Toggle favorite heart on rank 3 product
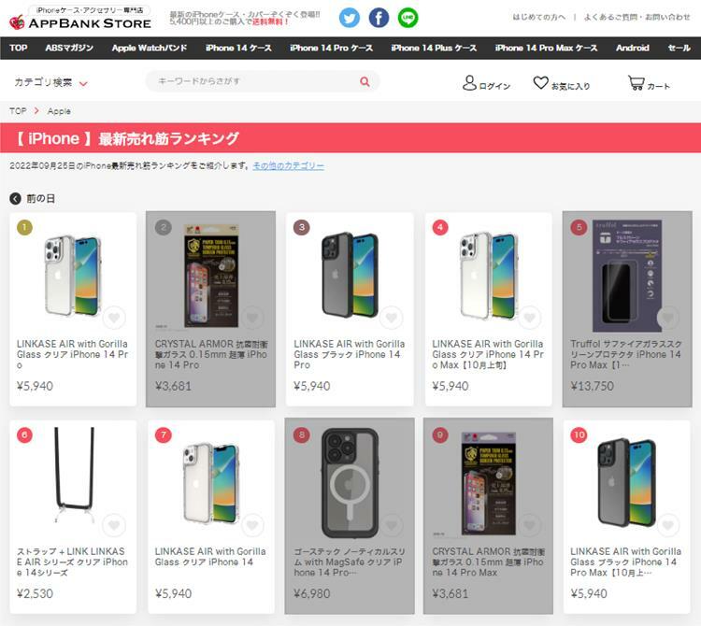The width and height of the screenshot is (701, 626). pos(392,318)
